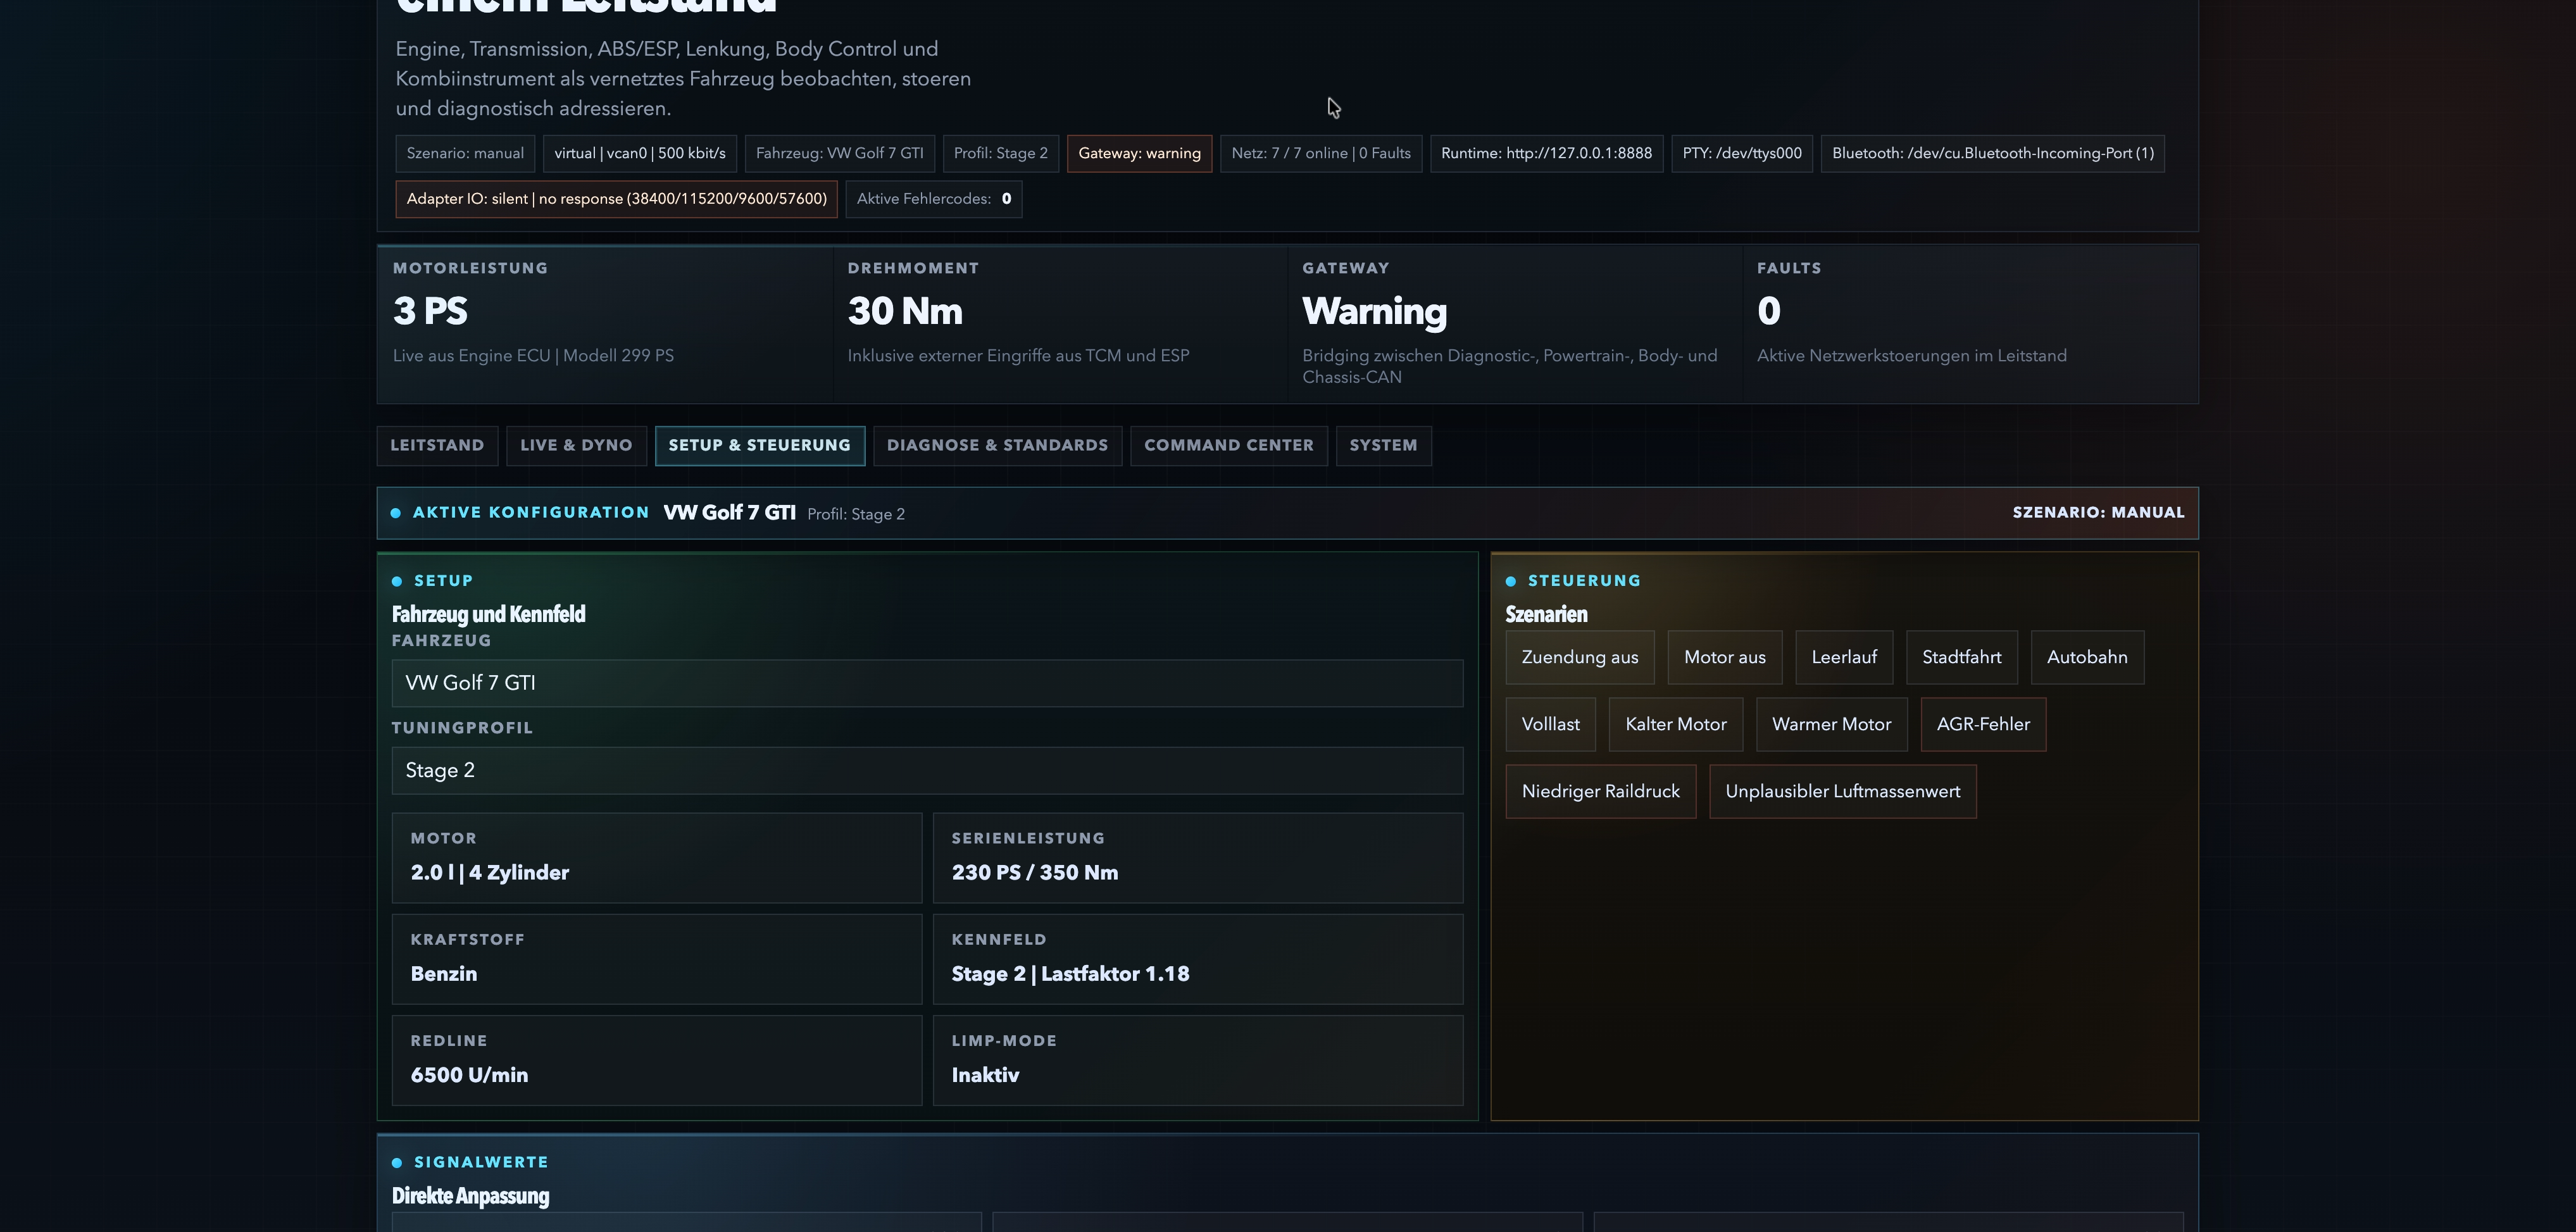Switch to the Leitstand tab

coord(437,446)
